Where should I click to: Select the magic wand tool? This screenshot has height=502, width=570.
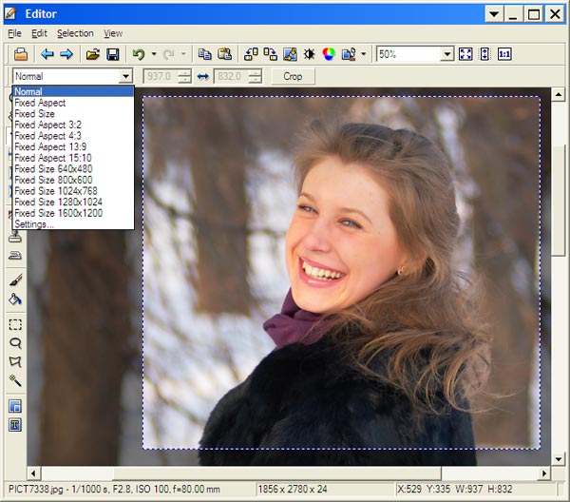coord(15,380)
